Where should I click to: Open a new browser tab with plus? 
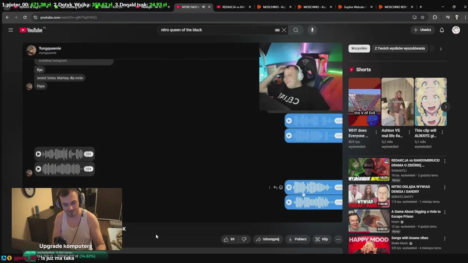420,7
